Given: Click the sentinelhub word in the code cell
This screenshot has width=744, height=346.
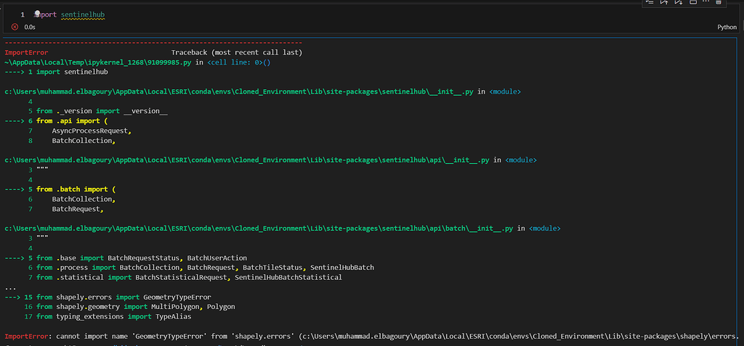Looking at the screenshot, I should click(x=83, y=15).
